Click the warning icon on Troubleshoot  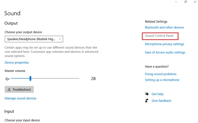pyautogui.click(x=9, y=90)
